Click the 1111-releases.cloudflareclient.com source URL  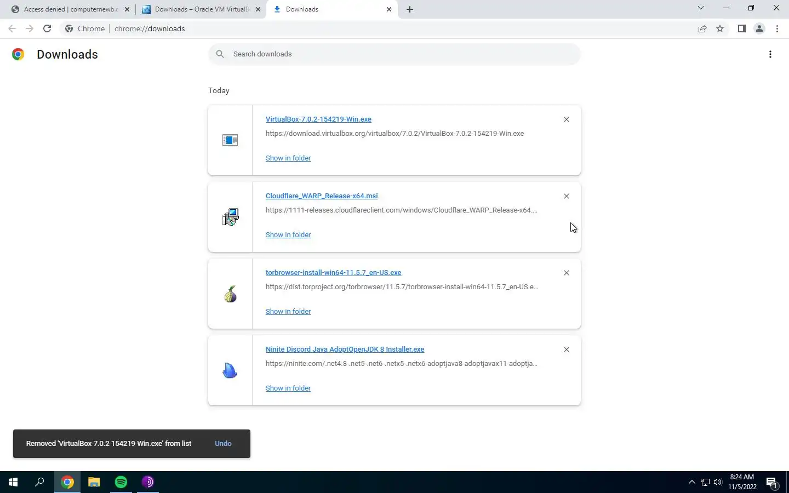coord(402,210)
